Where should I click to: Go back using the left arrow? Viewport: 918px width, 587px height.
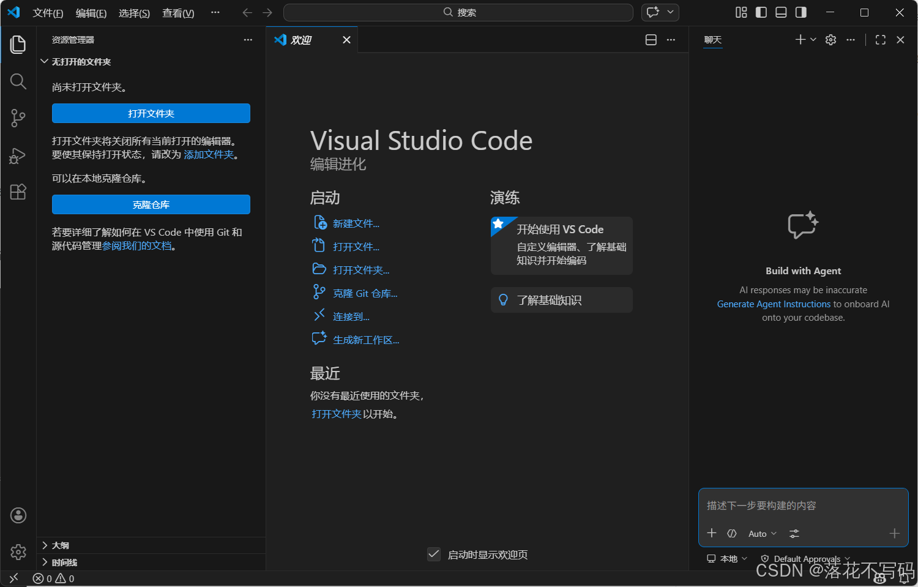click(x=247, y=12)
